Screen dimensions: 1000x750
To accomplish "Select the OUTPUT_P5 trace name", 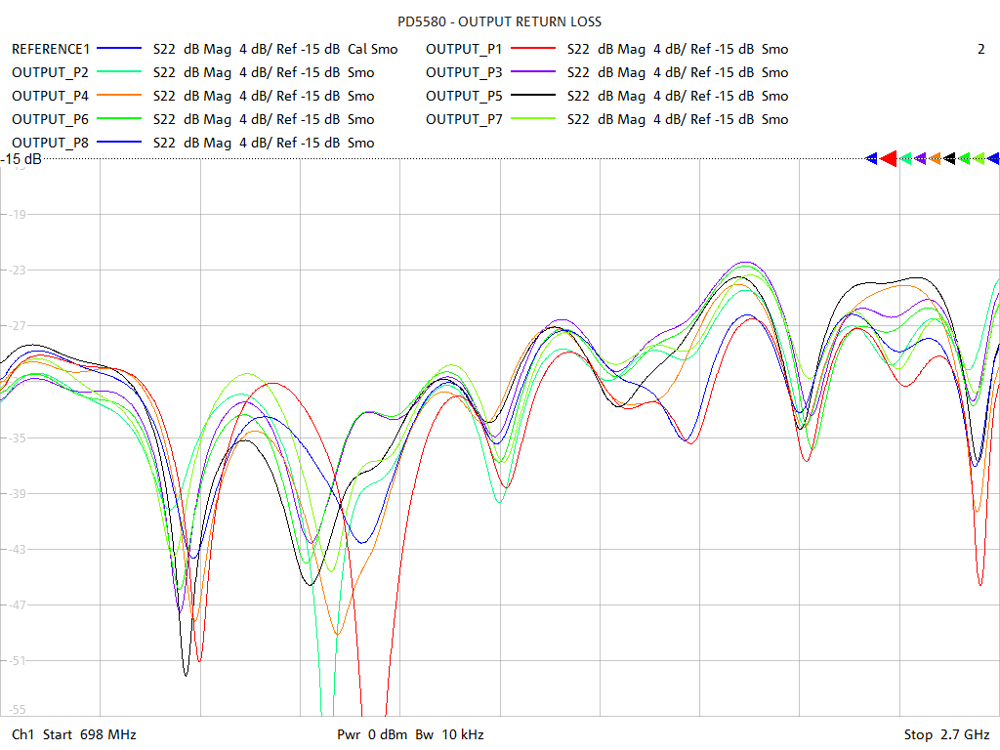I will click(x=464, y=97).
